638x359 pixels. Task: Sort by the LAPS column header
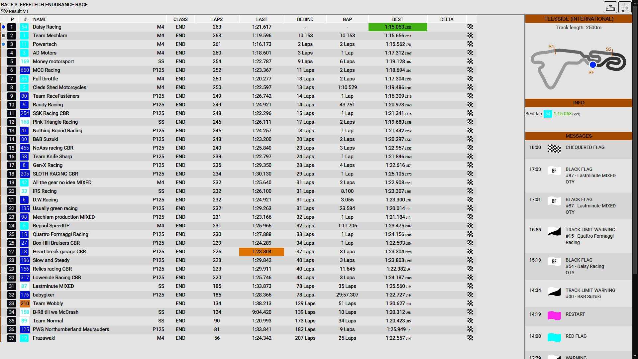pyautogui.click(x=217, y=19)
